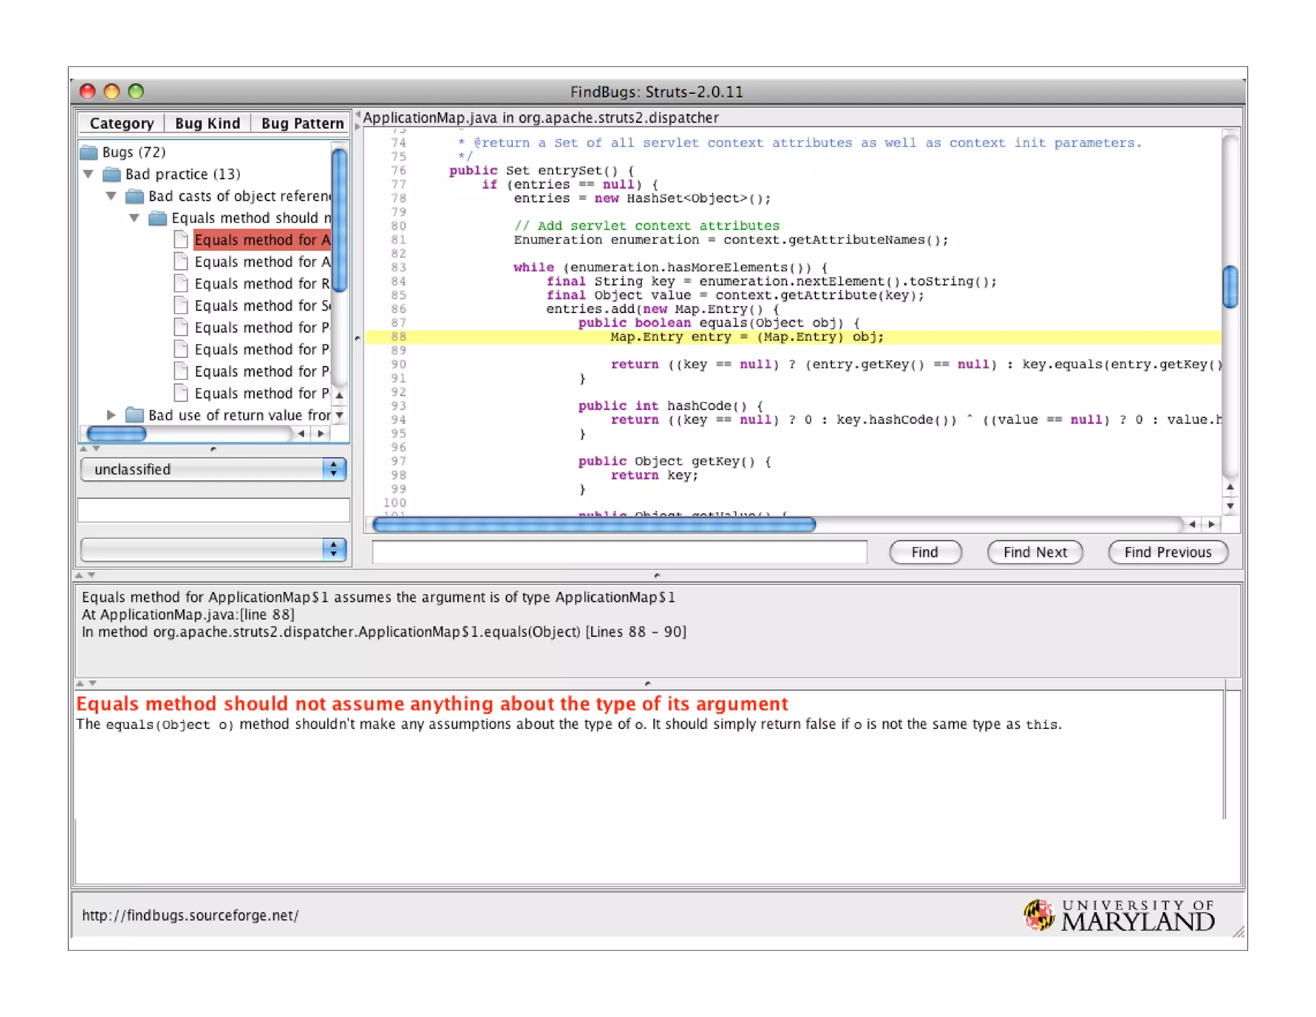The width and height of the screenshot is (1316, 1017).
Task: Click the bug tree vertical scrollbar thumb
Action: click(x=339, y=220)
